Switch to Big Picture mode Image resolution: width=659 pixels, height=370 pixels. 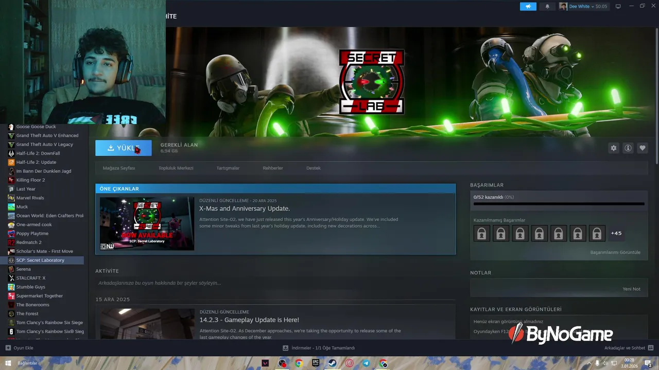click(618, 6)
